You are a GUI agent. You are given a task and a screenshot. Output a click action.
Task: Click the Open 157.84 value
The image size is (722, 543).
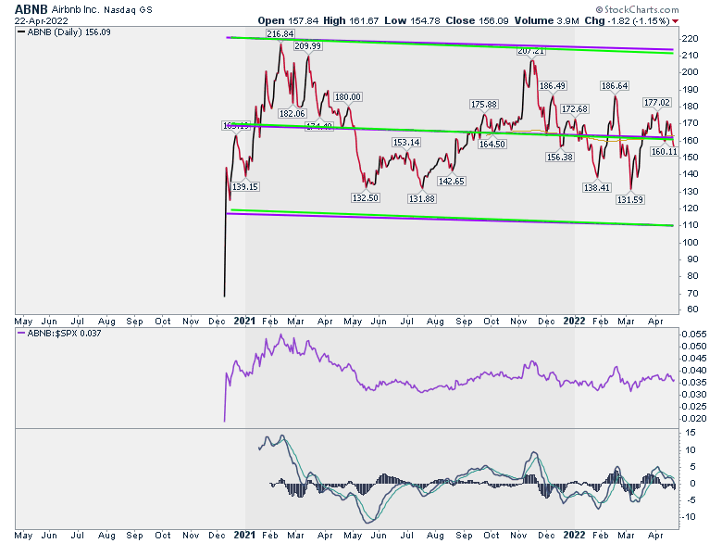click(288, 20)
